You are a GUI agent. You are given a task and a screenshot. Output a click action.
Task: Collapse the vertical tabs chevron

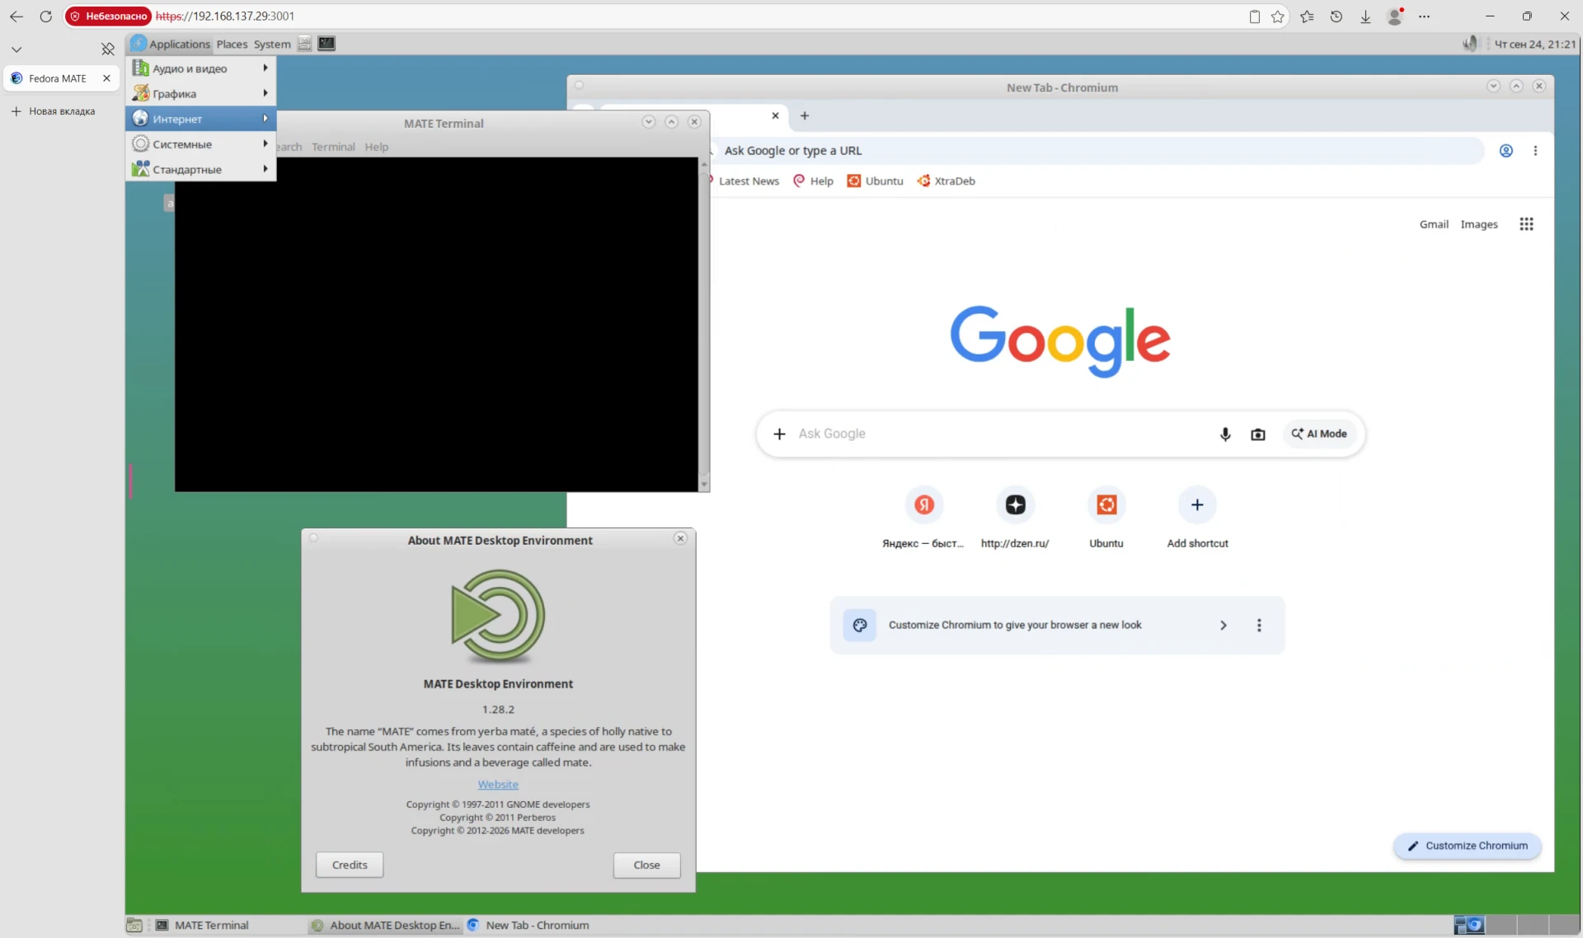coord(16,49)
